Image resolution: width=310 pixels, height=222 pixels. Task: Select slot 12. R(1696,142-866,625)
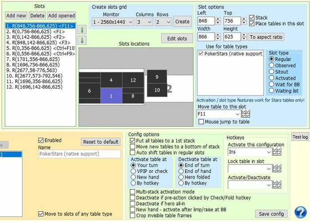[40, 87]
